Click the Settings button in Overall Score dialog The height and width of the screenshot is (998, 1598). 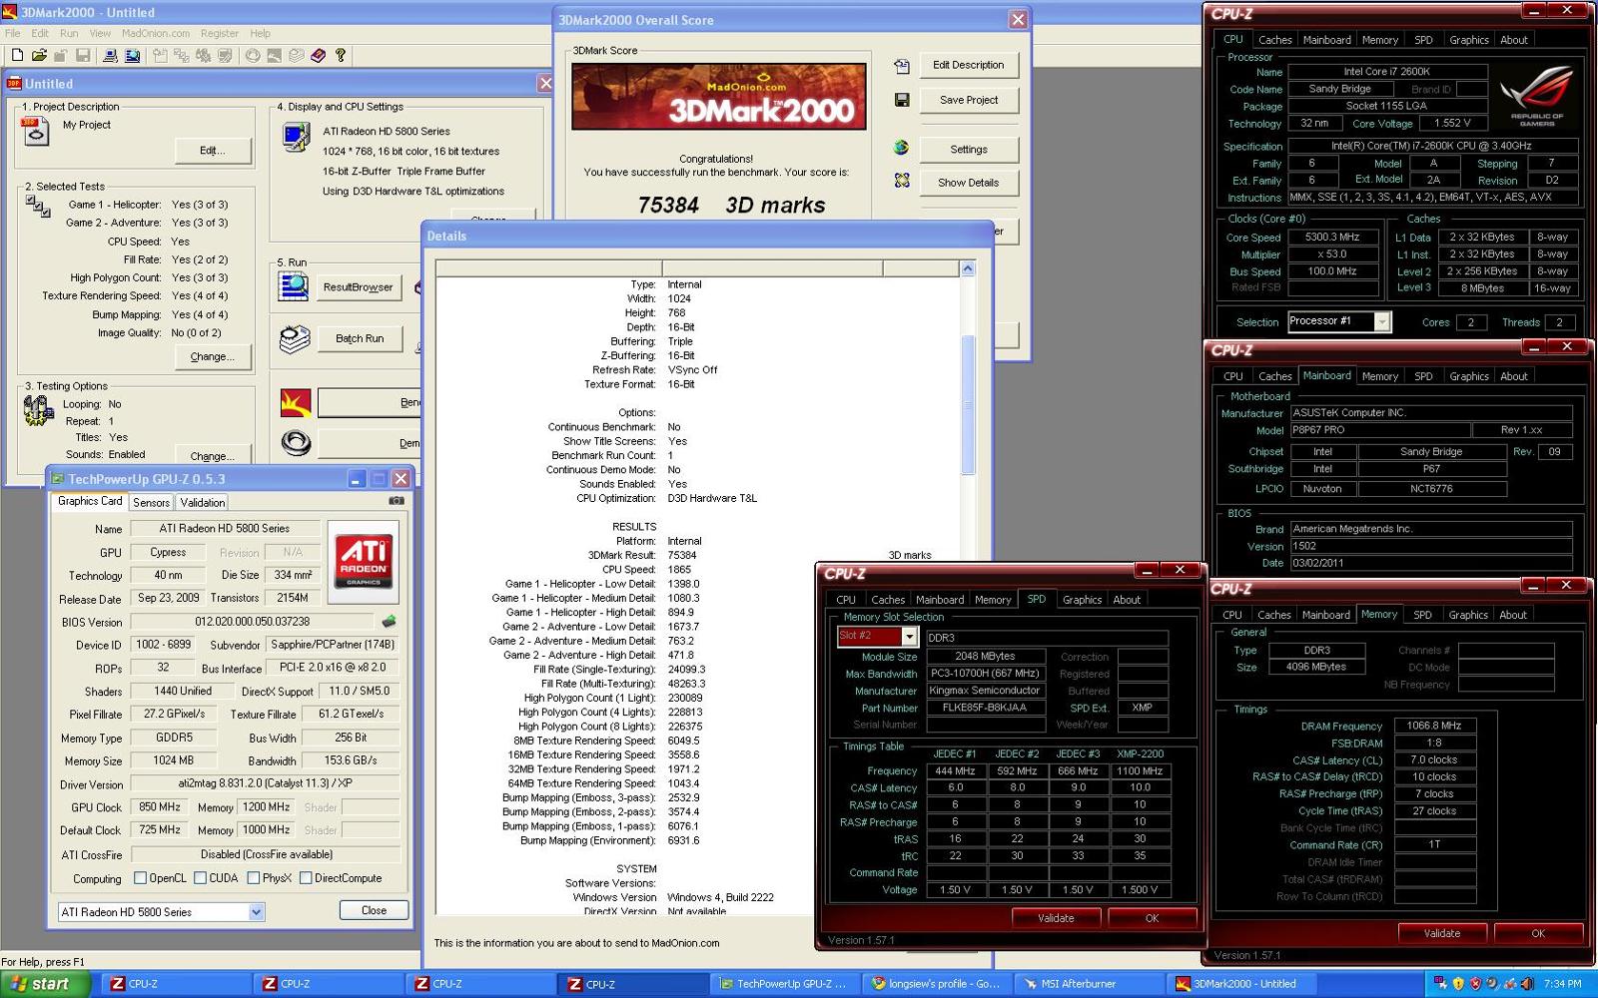(968, 149)
